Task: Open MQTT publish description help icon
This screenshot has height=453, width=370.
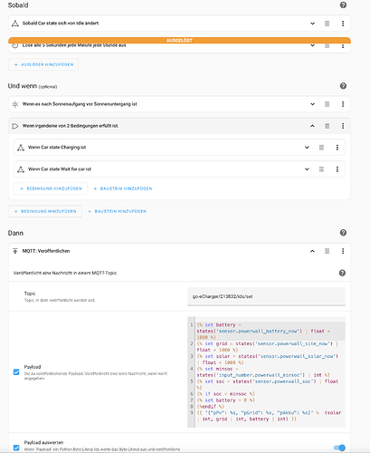Action: 342,273
